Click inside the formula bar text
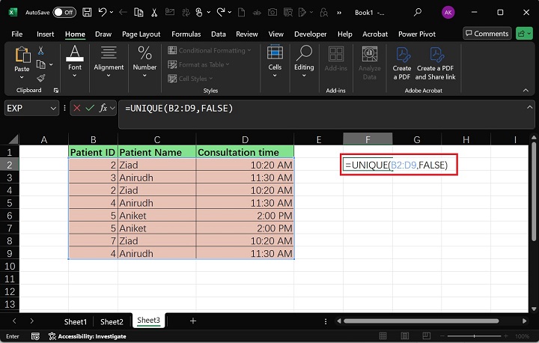This screenshot has width=539, height=343. point(299,109)
